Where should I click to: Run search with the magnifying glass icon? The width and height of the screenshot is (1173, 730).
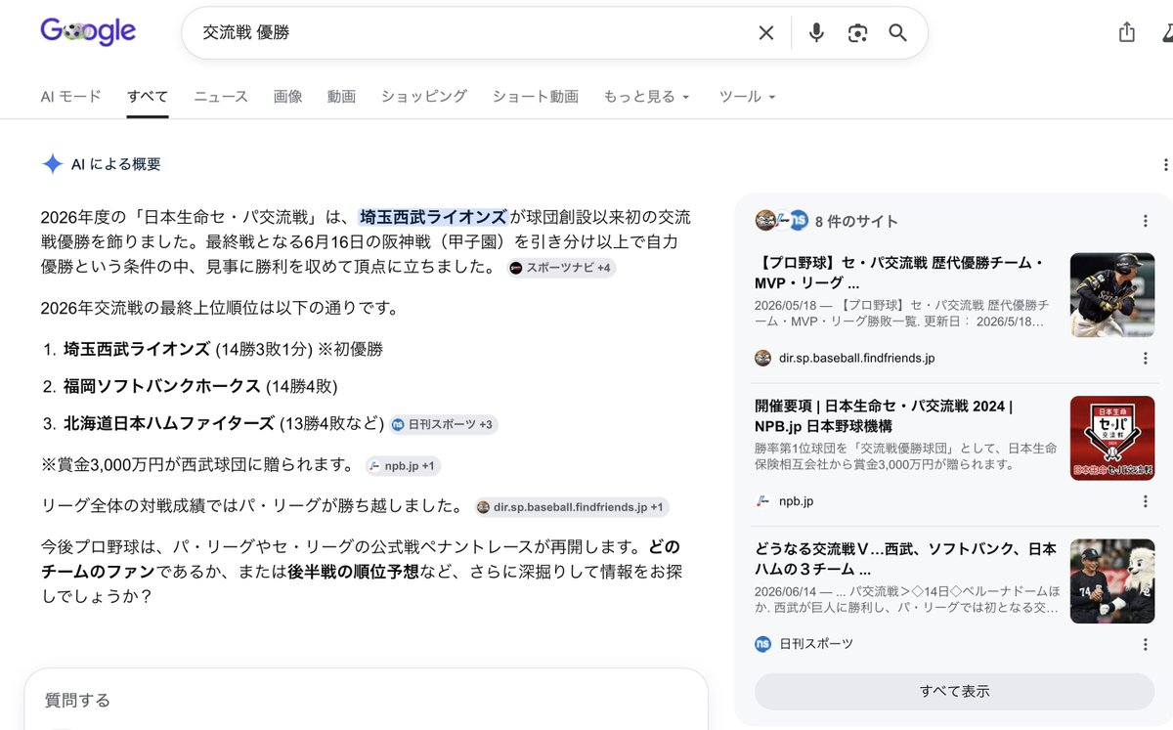click(898, 33)
